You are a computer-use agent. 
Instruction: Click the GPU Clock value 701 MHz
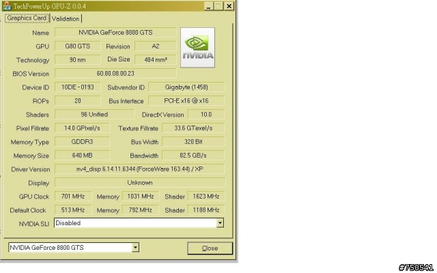(73, 197)
